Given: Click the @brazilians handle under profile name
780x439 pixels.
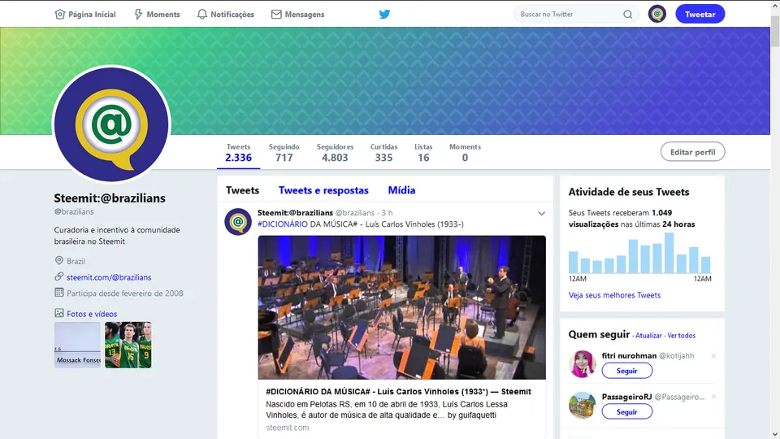Looking at the screenshot, I should click(x=74, y=211).
